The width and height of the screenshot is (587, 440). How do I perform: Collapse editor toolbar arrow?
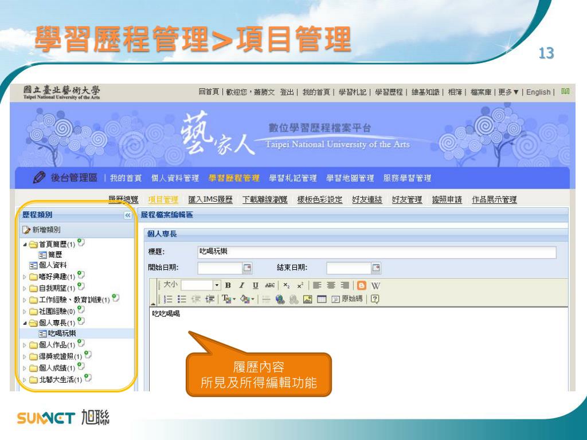tap(153, 304)
